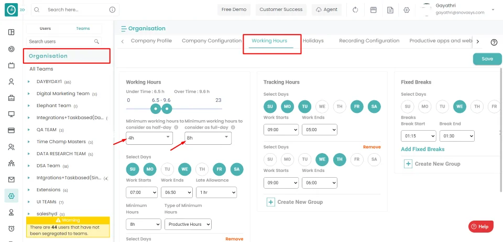This screenshot has height=242, width=503.
Task: Click the Save button
Action: [x=487, y=59]
